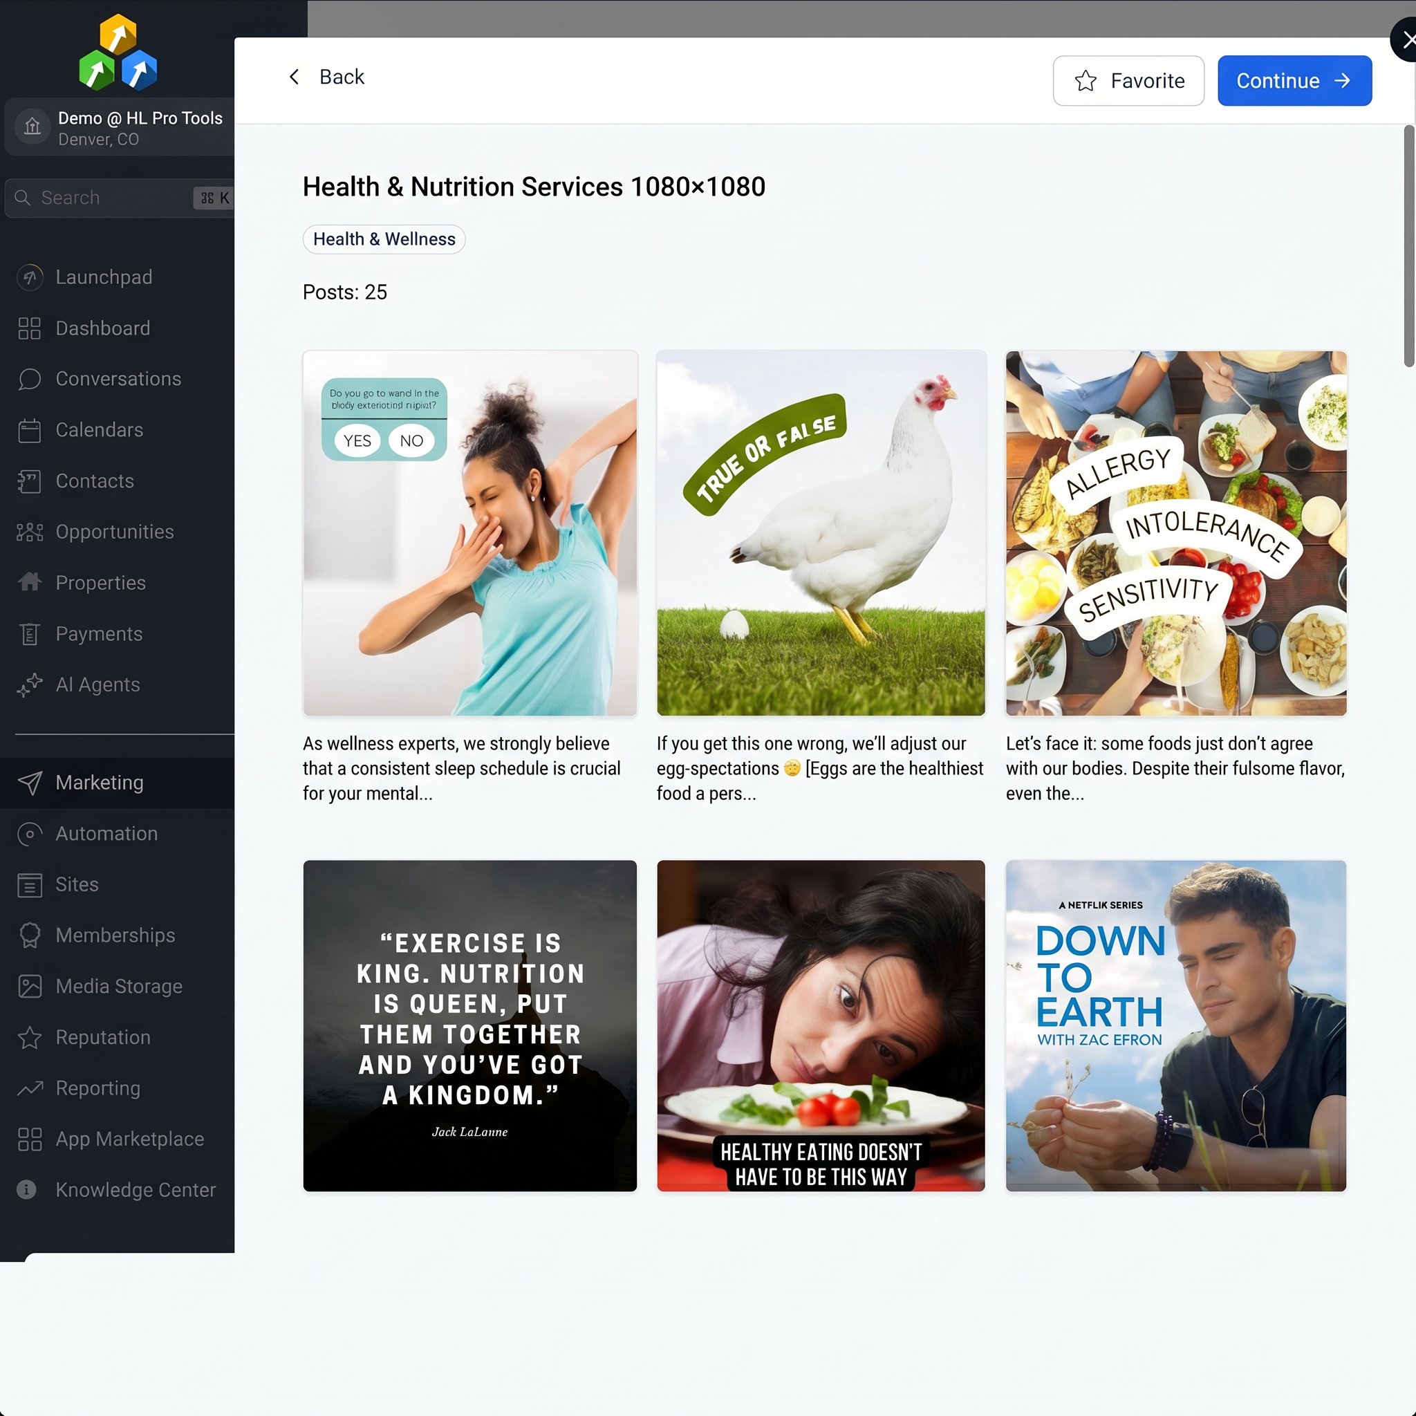Click the Reputation star icon
Viewport: 1416px width, 1416px height.
[29, 1038]
